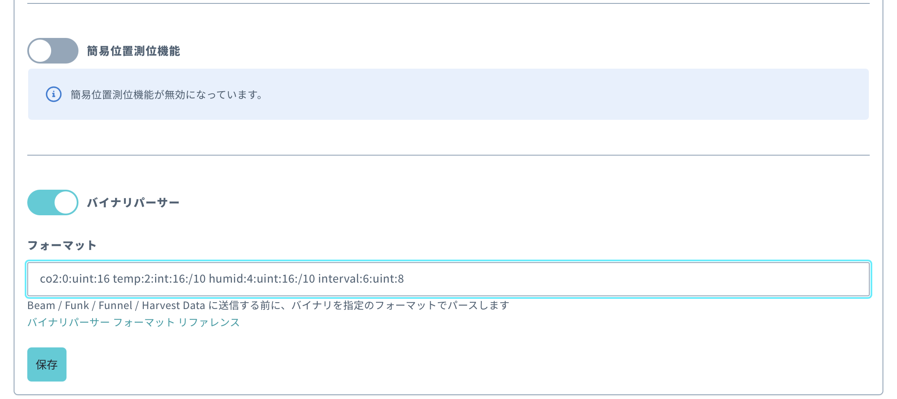The height and width of the screenshot is (399, 897).
Task: Click the word Funnel in help text
Action: point(115,306)
